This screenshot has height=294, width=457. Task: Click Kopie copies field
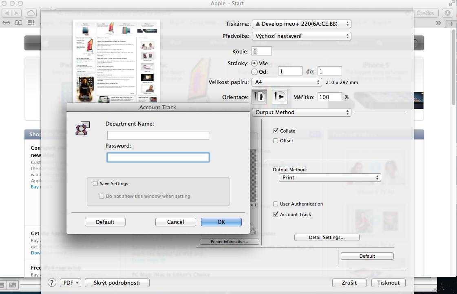(262, 51)
